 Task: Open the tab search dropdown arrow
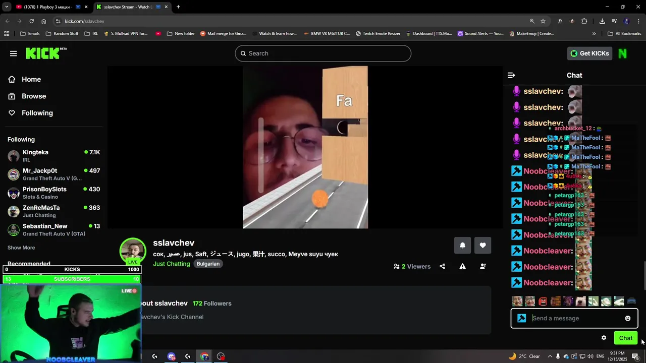[6, 7]
